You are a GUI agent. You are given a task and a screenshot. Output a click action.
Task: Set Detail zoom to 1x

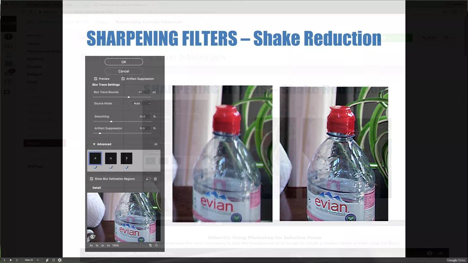(97, 245)
